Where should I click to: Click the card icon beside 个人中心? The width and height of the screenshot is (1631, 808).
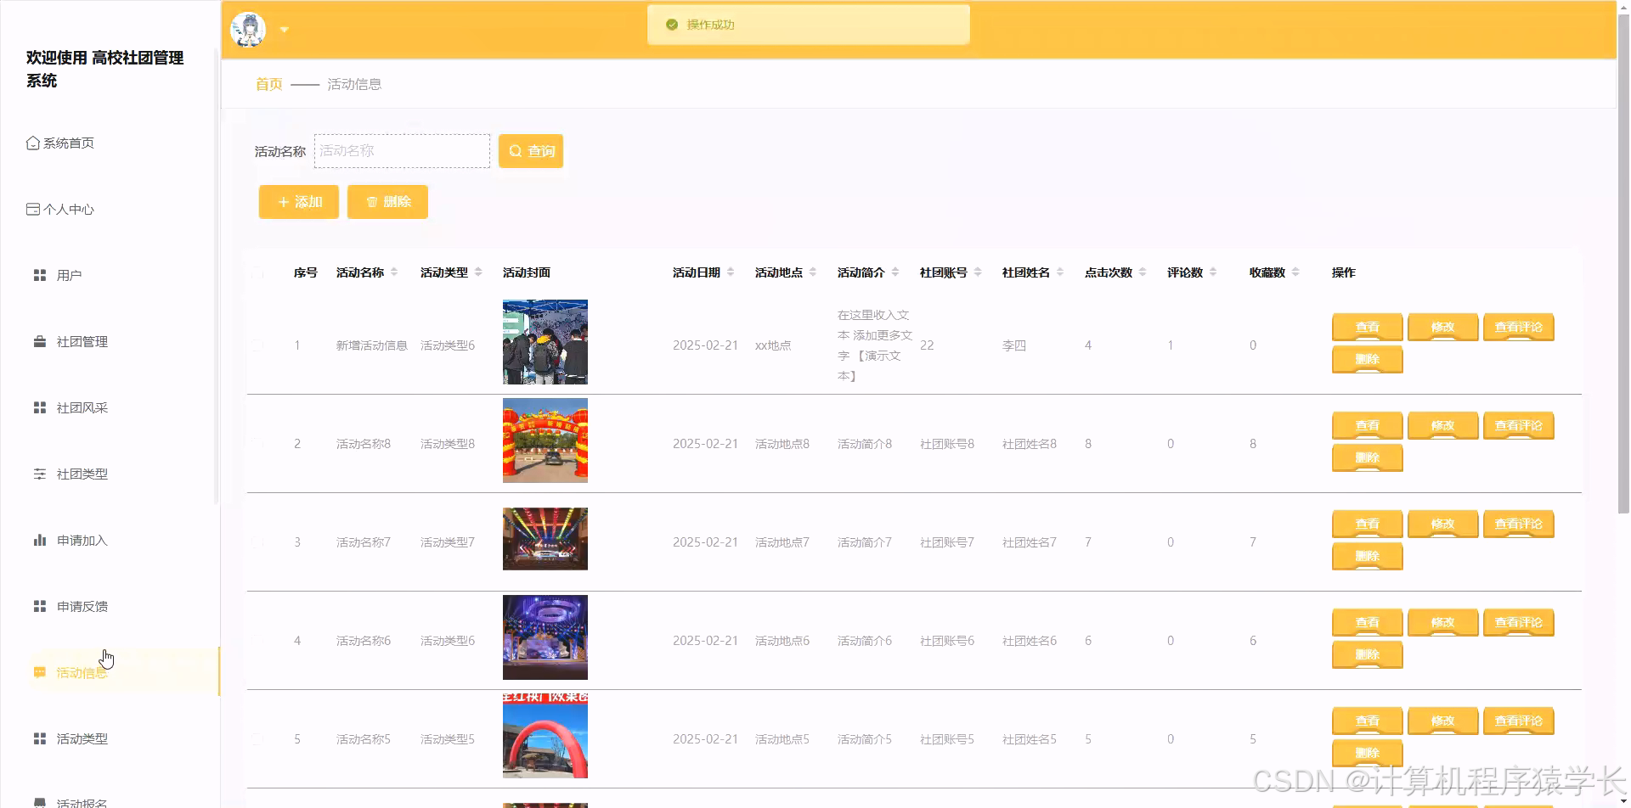[32, 209]
